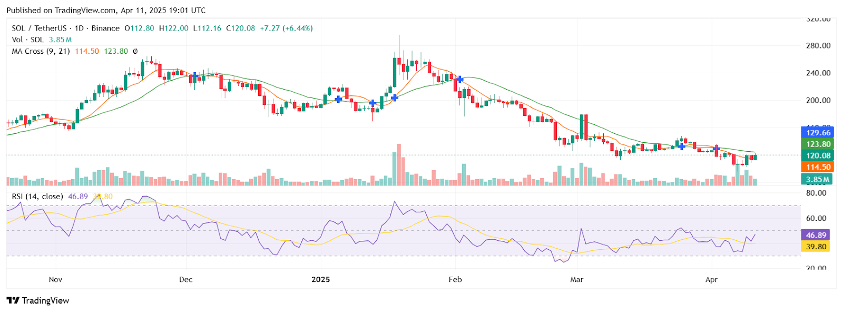Click the Apr label on time axis
Image resolution: width=843 pixels, height=312 pixels.
[711, 279]
